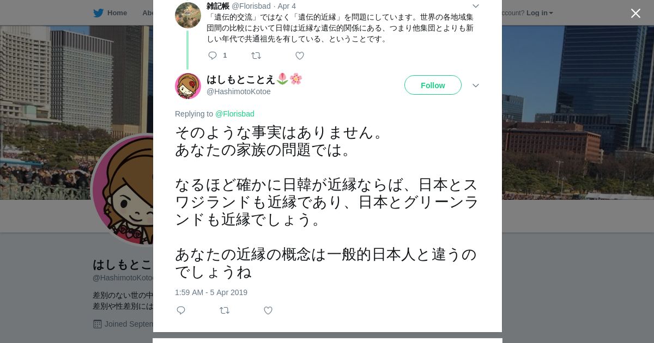Retweet the HashimotoKotoe tweet

point(225,310)
